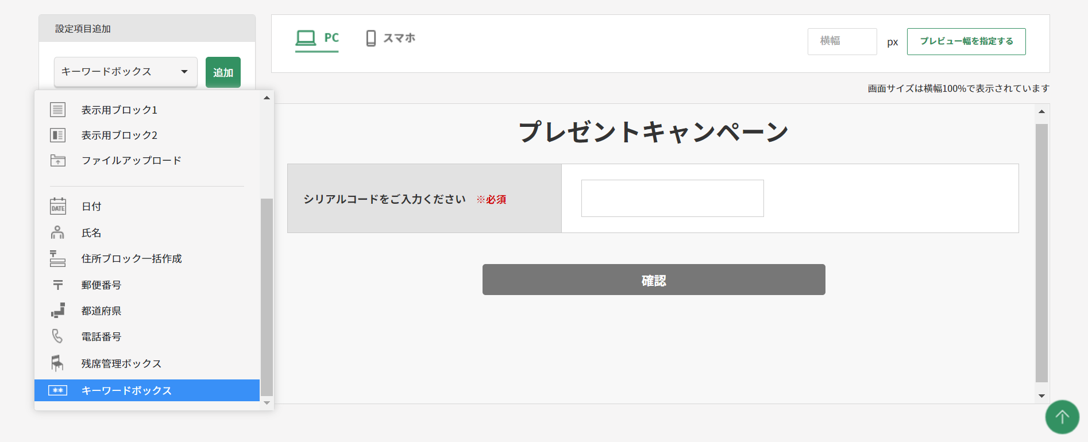The height and width of the screenshot is (442, 1088).
Task: Click the 表示用ブロック1 block icon
Action: tap(57, 110)
